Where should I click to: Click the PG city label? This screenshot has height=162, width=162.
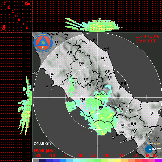pos(81,63)
